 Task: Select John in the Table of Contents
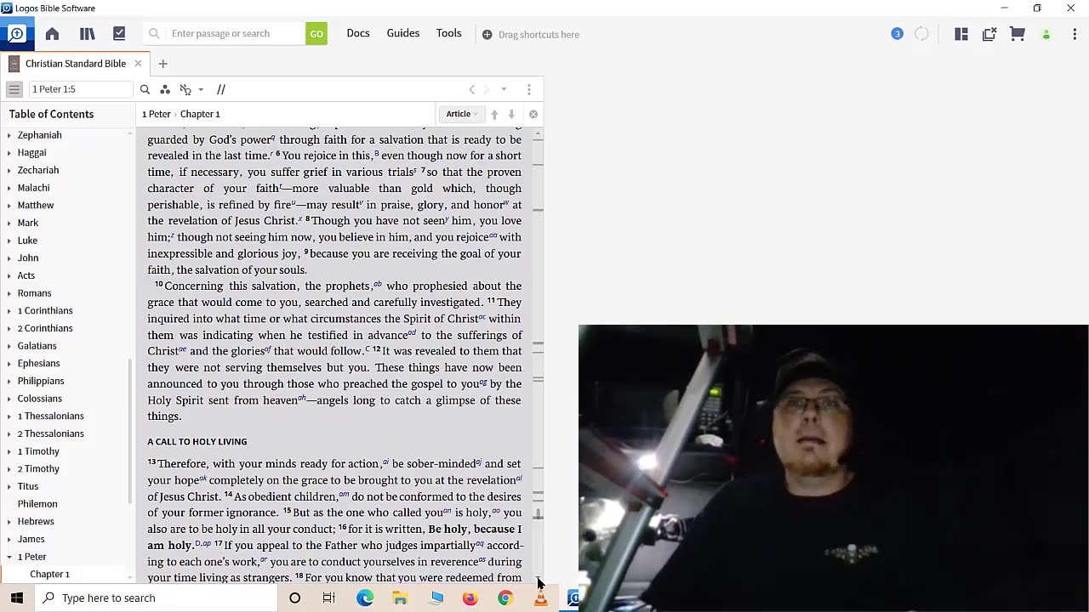(x=28, y=258)
